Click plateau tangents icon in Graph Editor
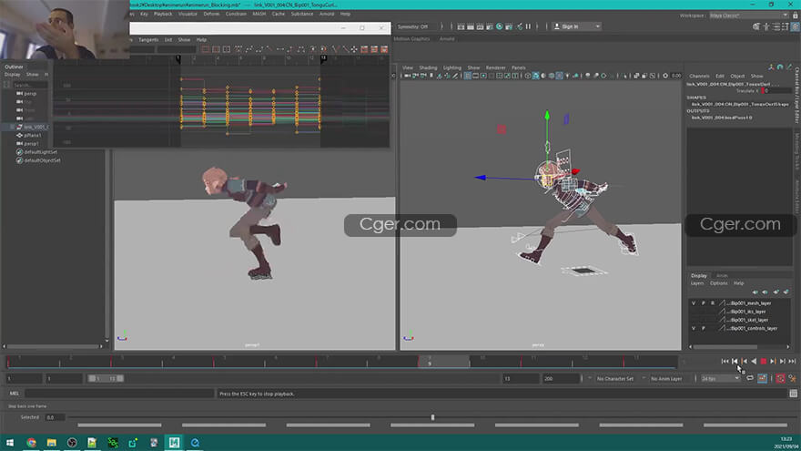Screen dimensions: 801x451 (x=301, y=49)
